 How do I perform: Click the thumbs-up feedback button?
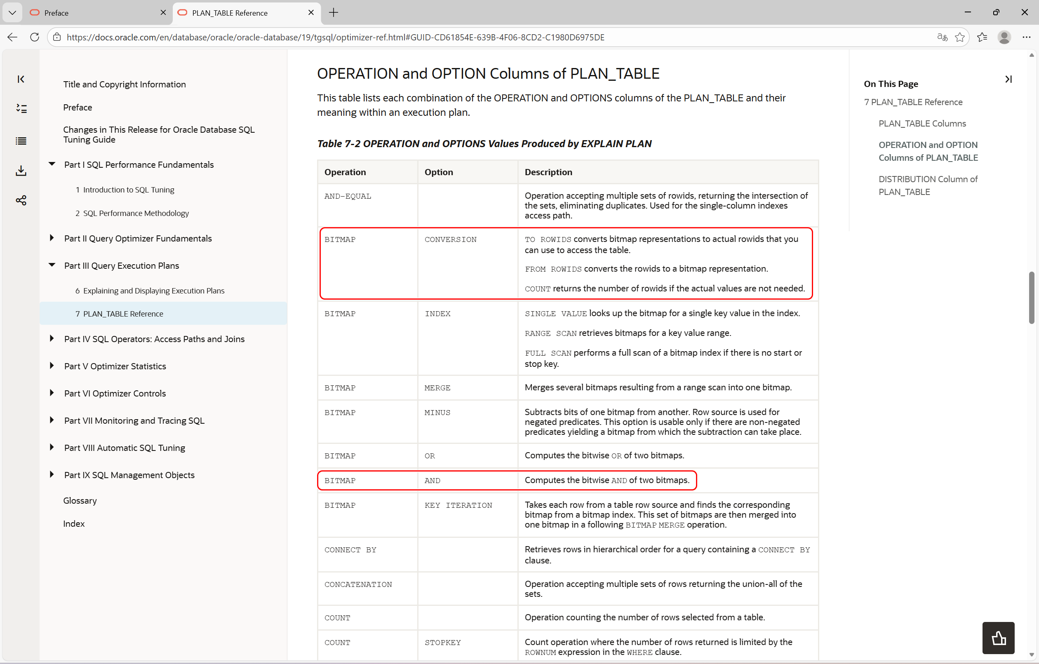tap(998, 638)
